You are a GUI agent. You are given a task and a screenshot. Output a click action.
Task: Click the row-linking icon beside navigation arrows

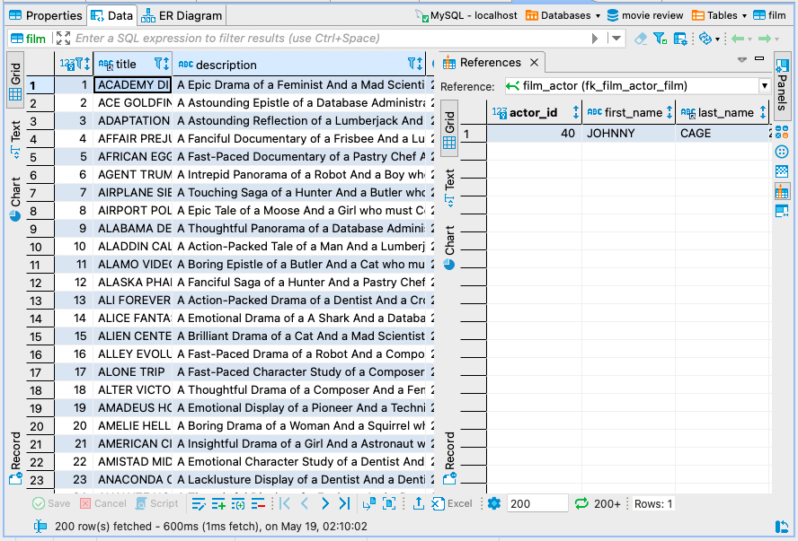tap(369, 503)
